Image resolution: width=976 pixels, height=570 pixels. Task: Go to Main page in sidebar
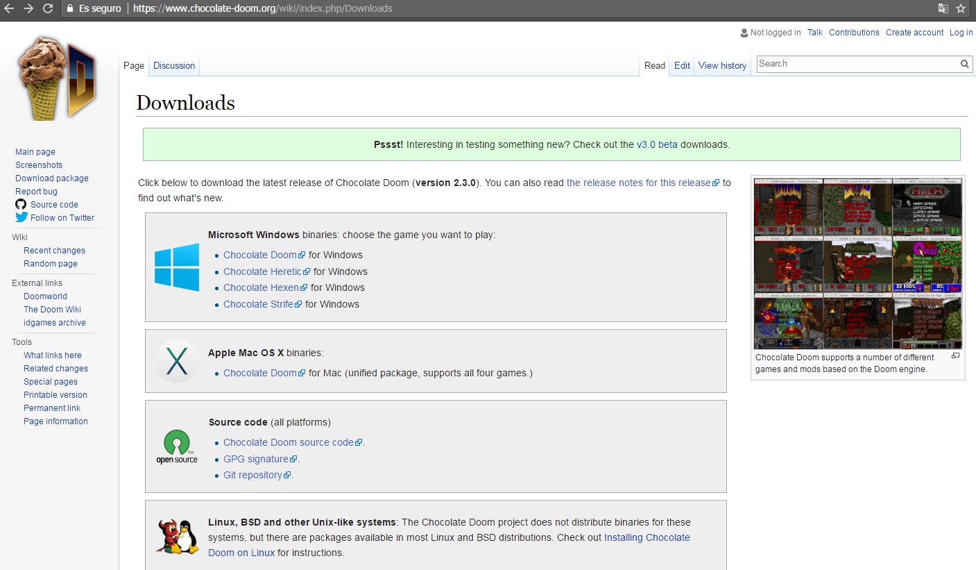35,152
